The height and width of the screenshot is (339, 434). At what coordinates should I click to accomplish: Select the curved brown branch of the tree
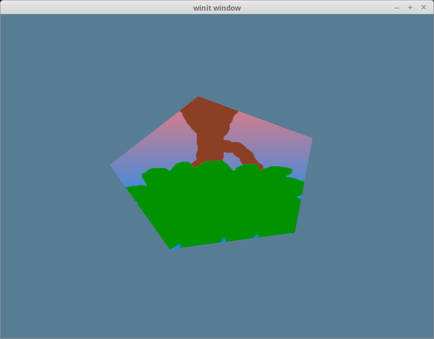pyautogui.click(x=246, y=152)
